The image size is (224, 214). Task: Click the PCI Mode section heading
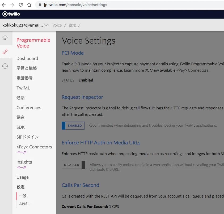[73, 53]
